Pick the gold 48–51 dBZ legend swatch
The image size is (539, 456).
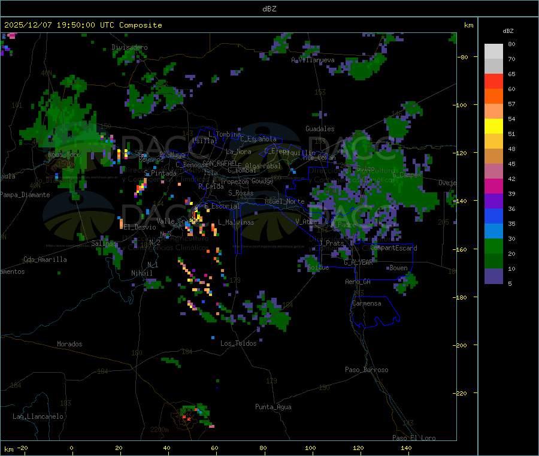coord(493,141)
